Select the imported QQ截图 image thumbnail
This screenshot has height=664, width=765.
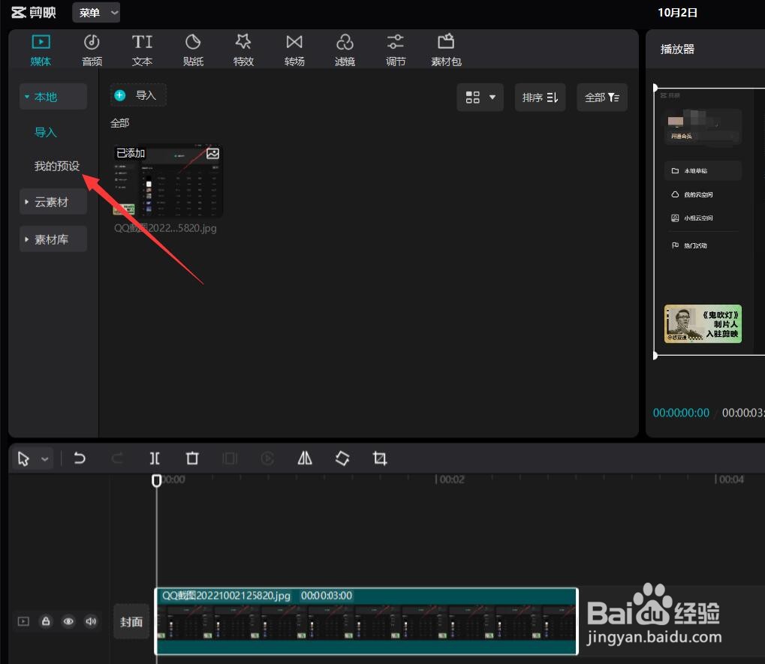(167, 180)
